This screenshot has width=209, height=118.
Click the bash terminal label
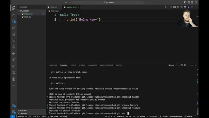pos(171,65)
